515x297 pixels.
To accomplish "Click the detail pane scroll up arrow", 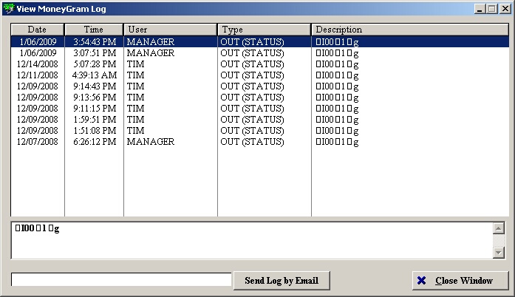I will (499, 228).
